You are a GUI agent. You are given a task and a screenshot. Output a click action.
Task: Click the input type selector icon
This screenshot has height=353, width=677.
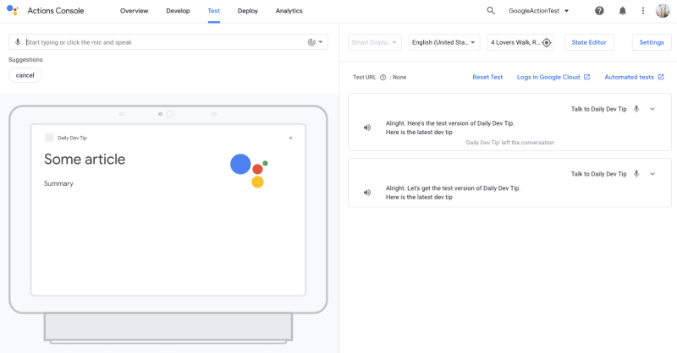pos(311,42)
